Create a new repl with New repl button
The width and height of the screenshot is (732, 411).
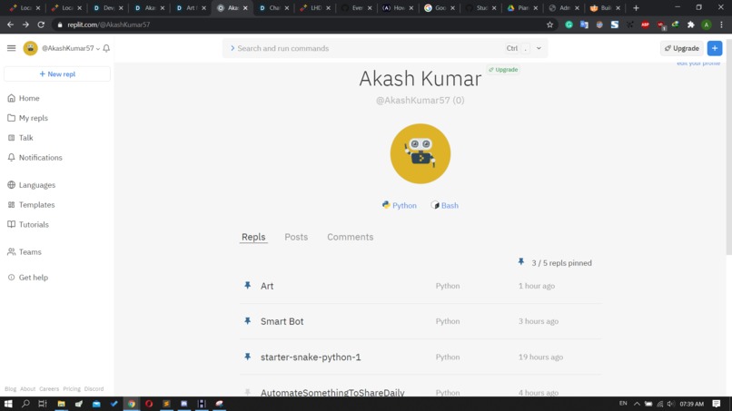57,73
